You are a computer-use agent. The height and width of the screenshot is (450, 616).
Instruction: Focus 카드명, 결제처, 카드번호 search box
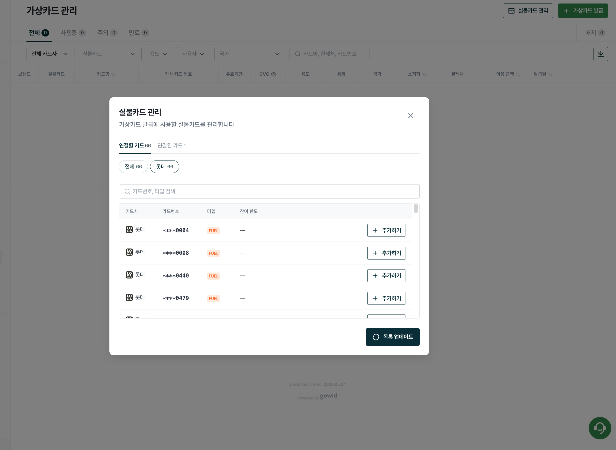click(329, 54)
